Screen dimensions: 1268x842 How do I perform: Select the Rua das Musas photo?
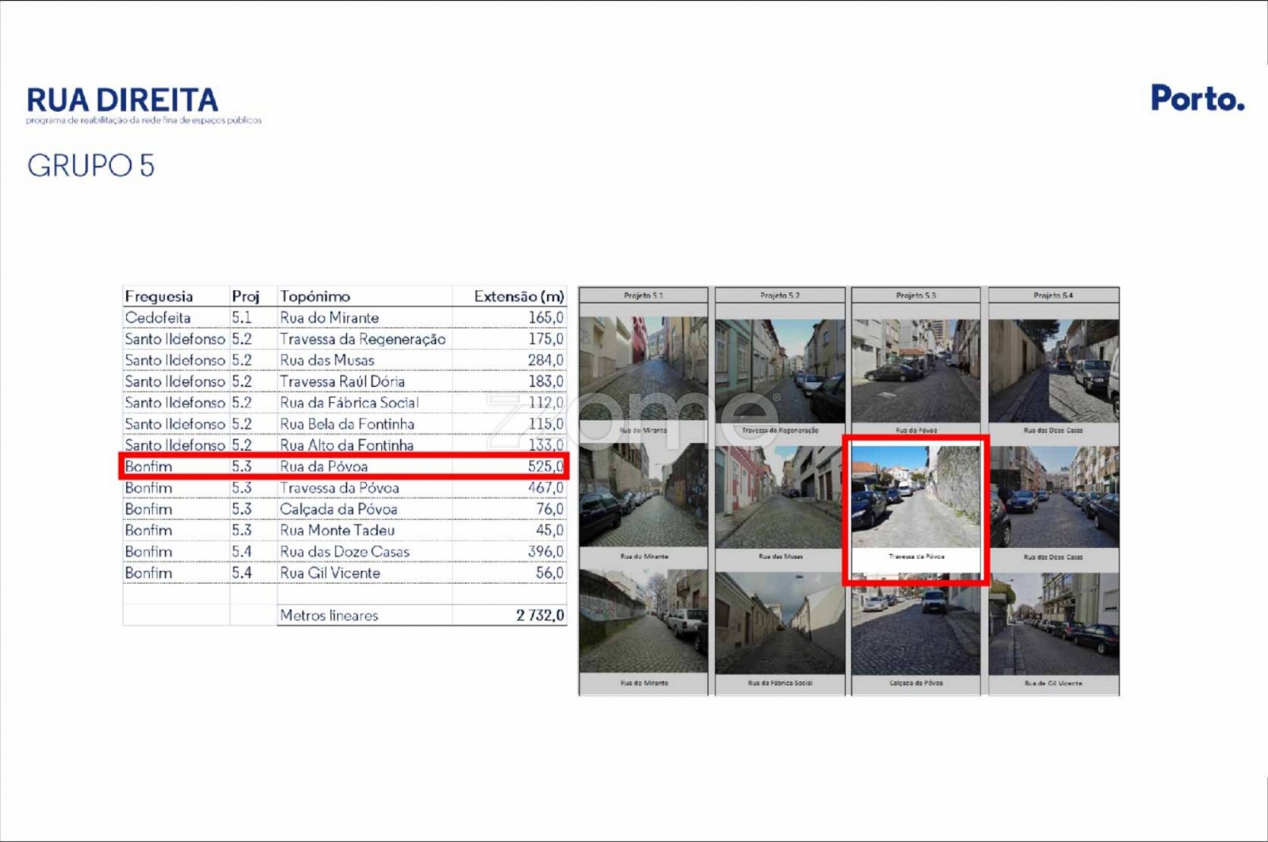pyautogui.click(x=780, y=497)
